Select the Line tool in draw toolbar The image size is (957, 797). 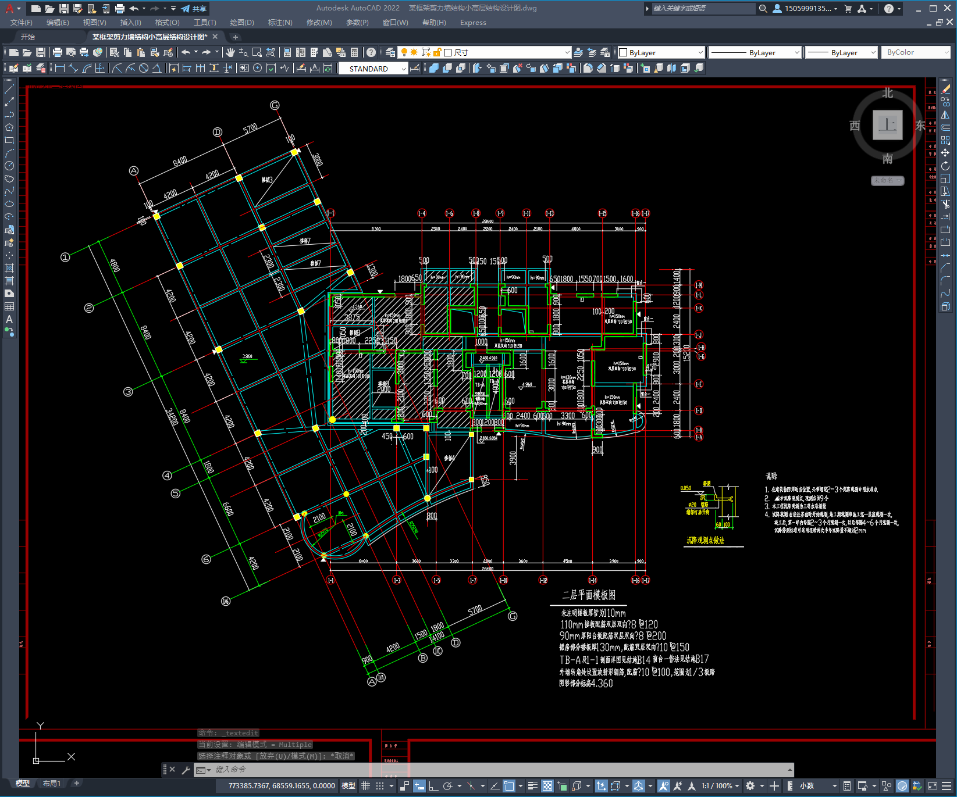pos(9,90)
